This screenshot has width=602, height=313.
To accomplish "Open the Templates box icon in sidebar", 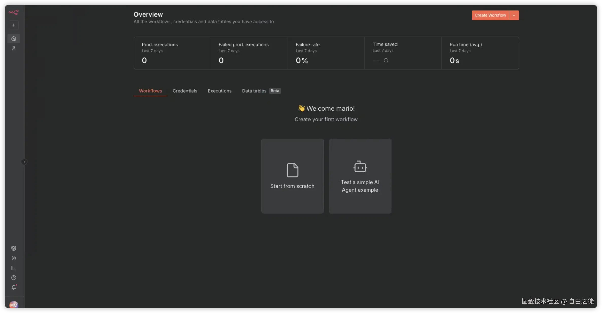I will 14,248.
